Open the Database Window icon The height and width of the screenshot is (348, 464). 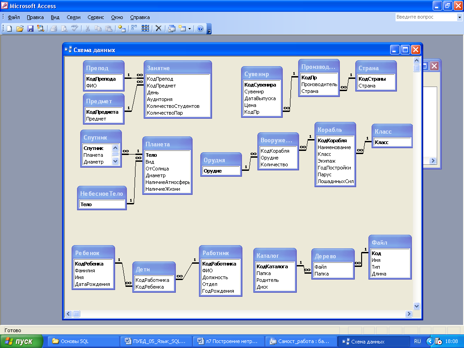172,29
